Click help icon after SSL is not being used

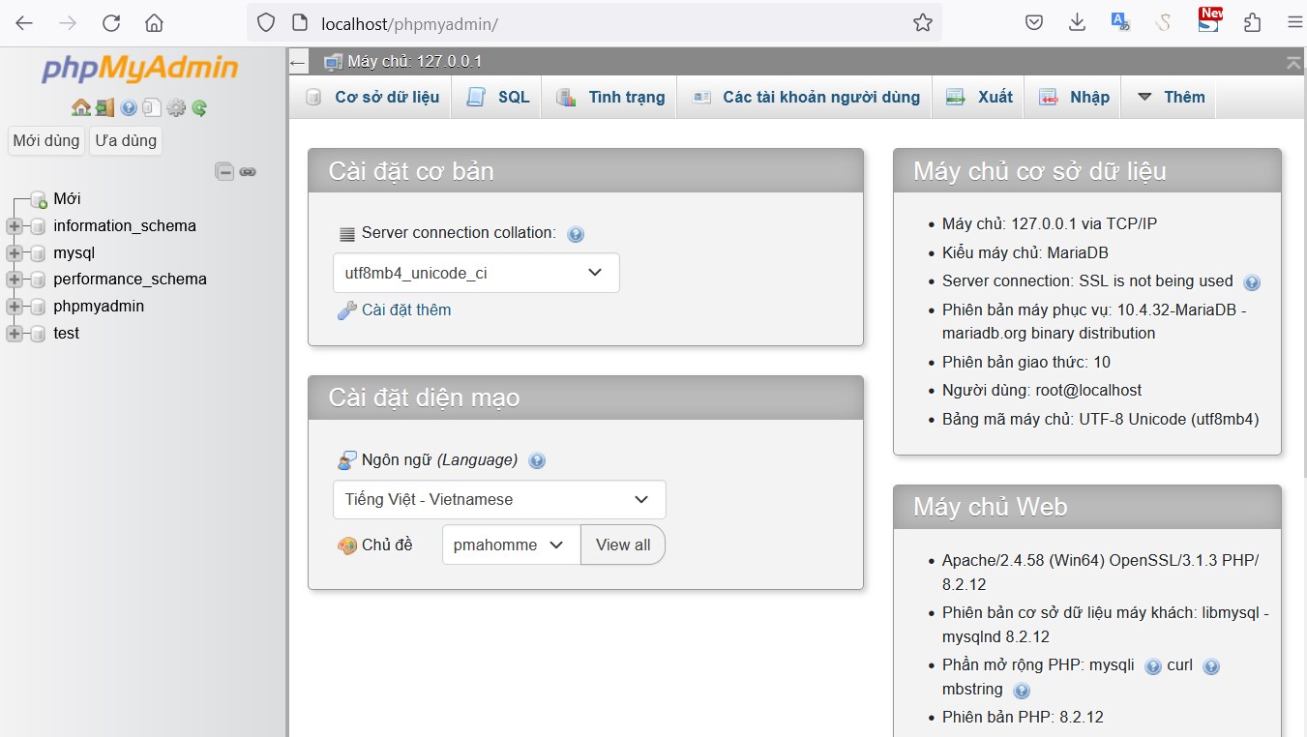pyautogui.click(x=1251, y=282)
